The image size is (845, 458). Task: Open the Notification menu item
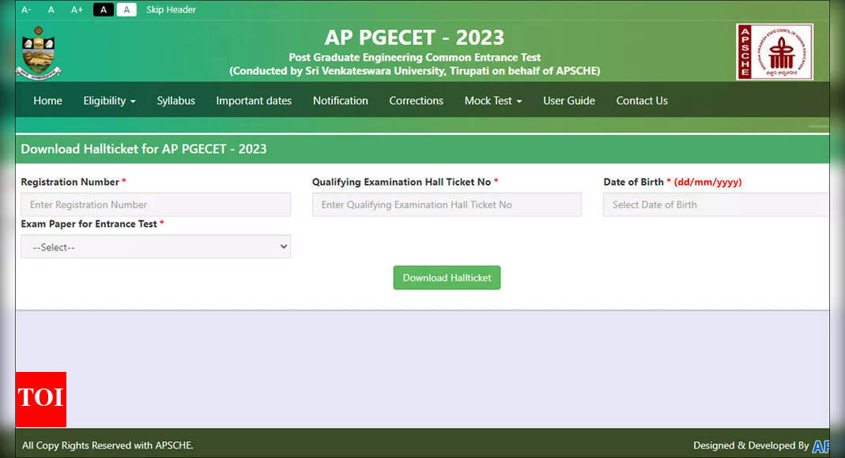pyautogui.click(x=341, y=100)
